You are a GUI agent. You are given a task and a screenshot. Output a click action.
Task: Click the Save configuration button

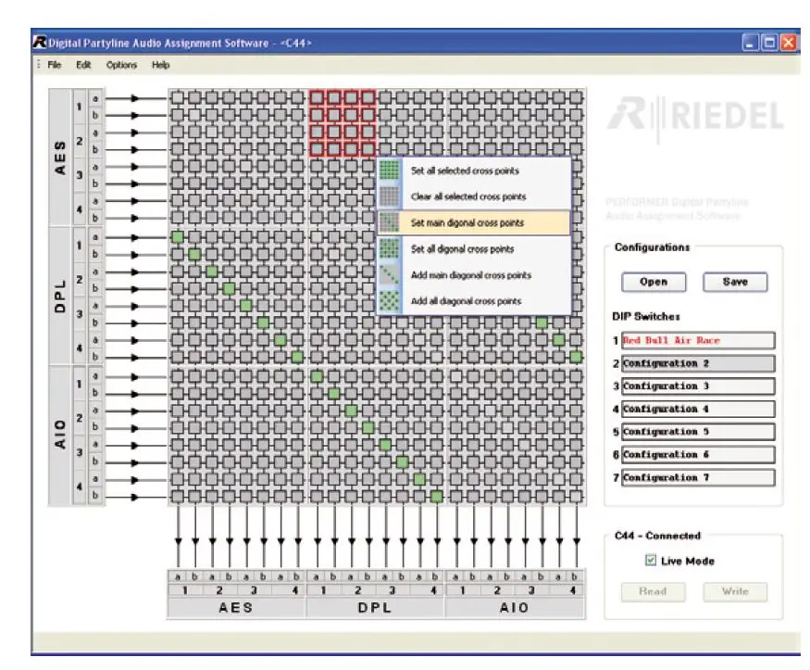[735, 282]
